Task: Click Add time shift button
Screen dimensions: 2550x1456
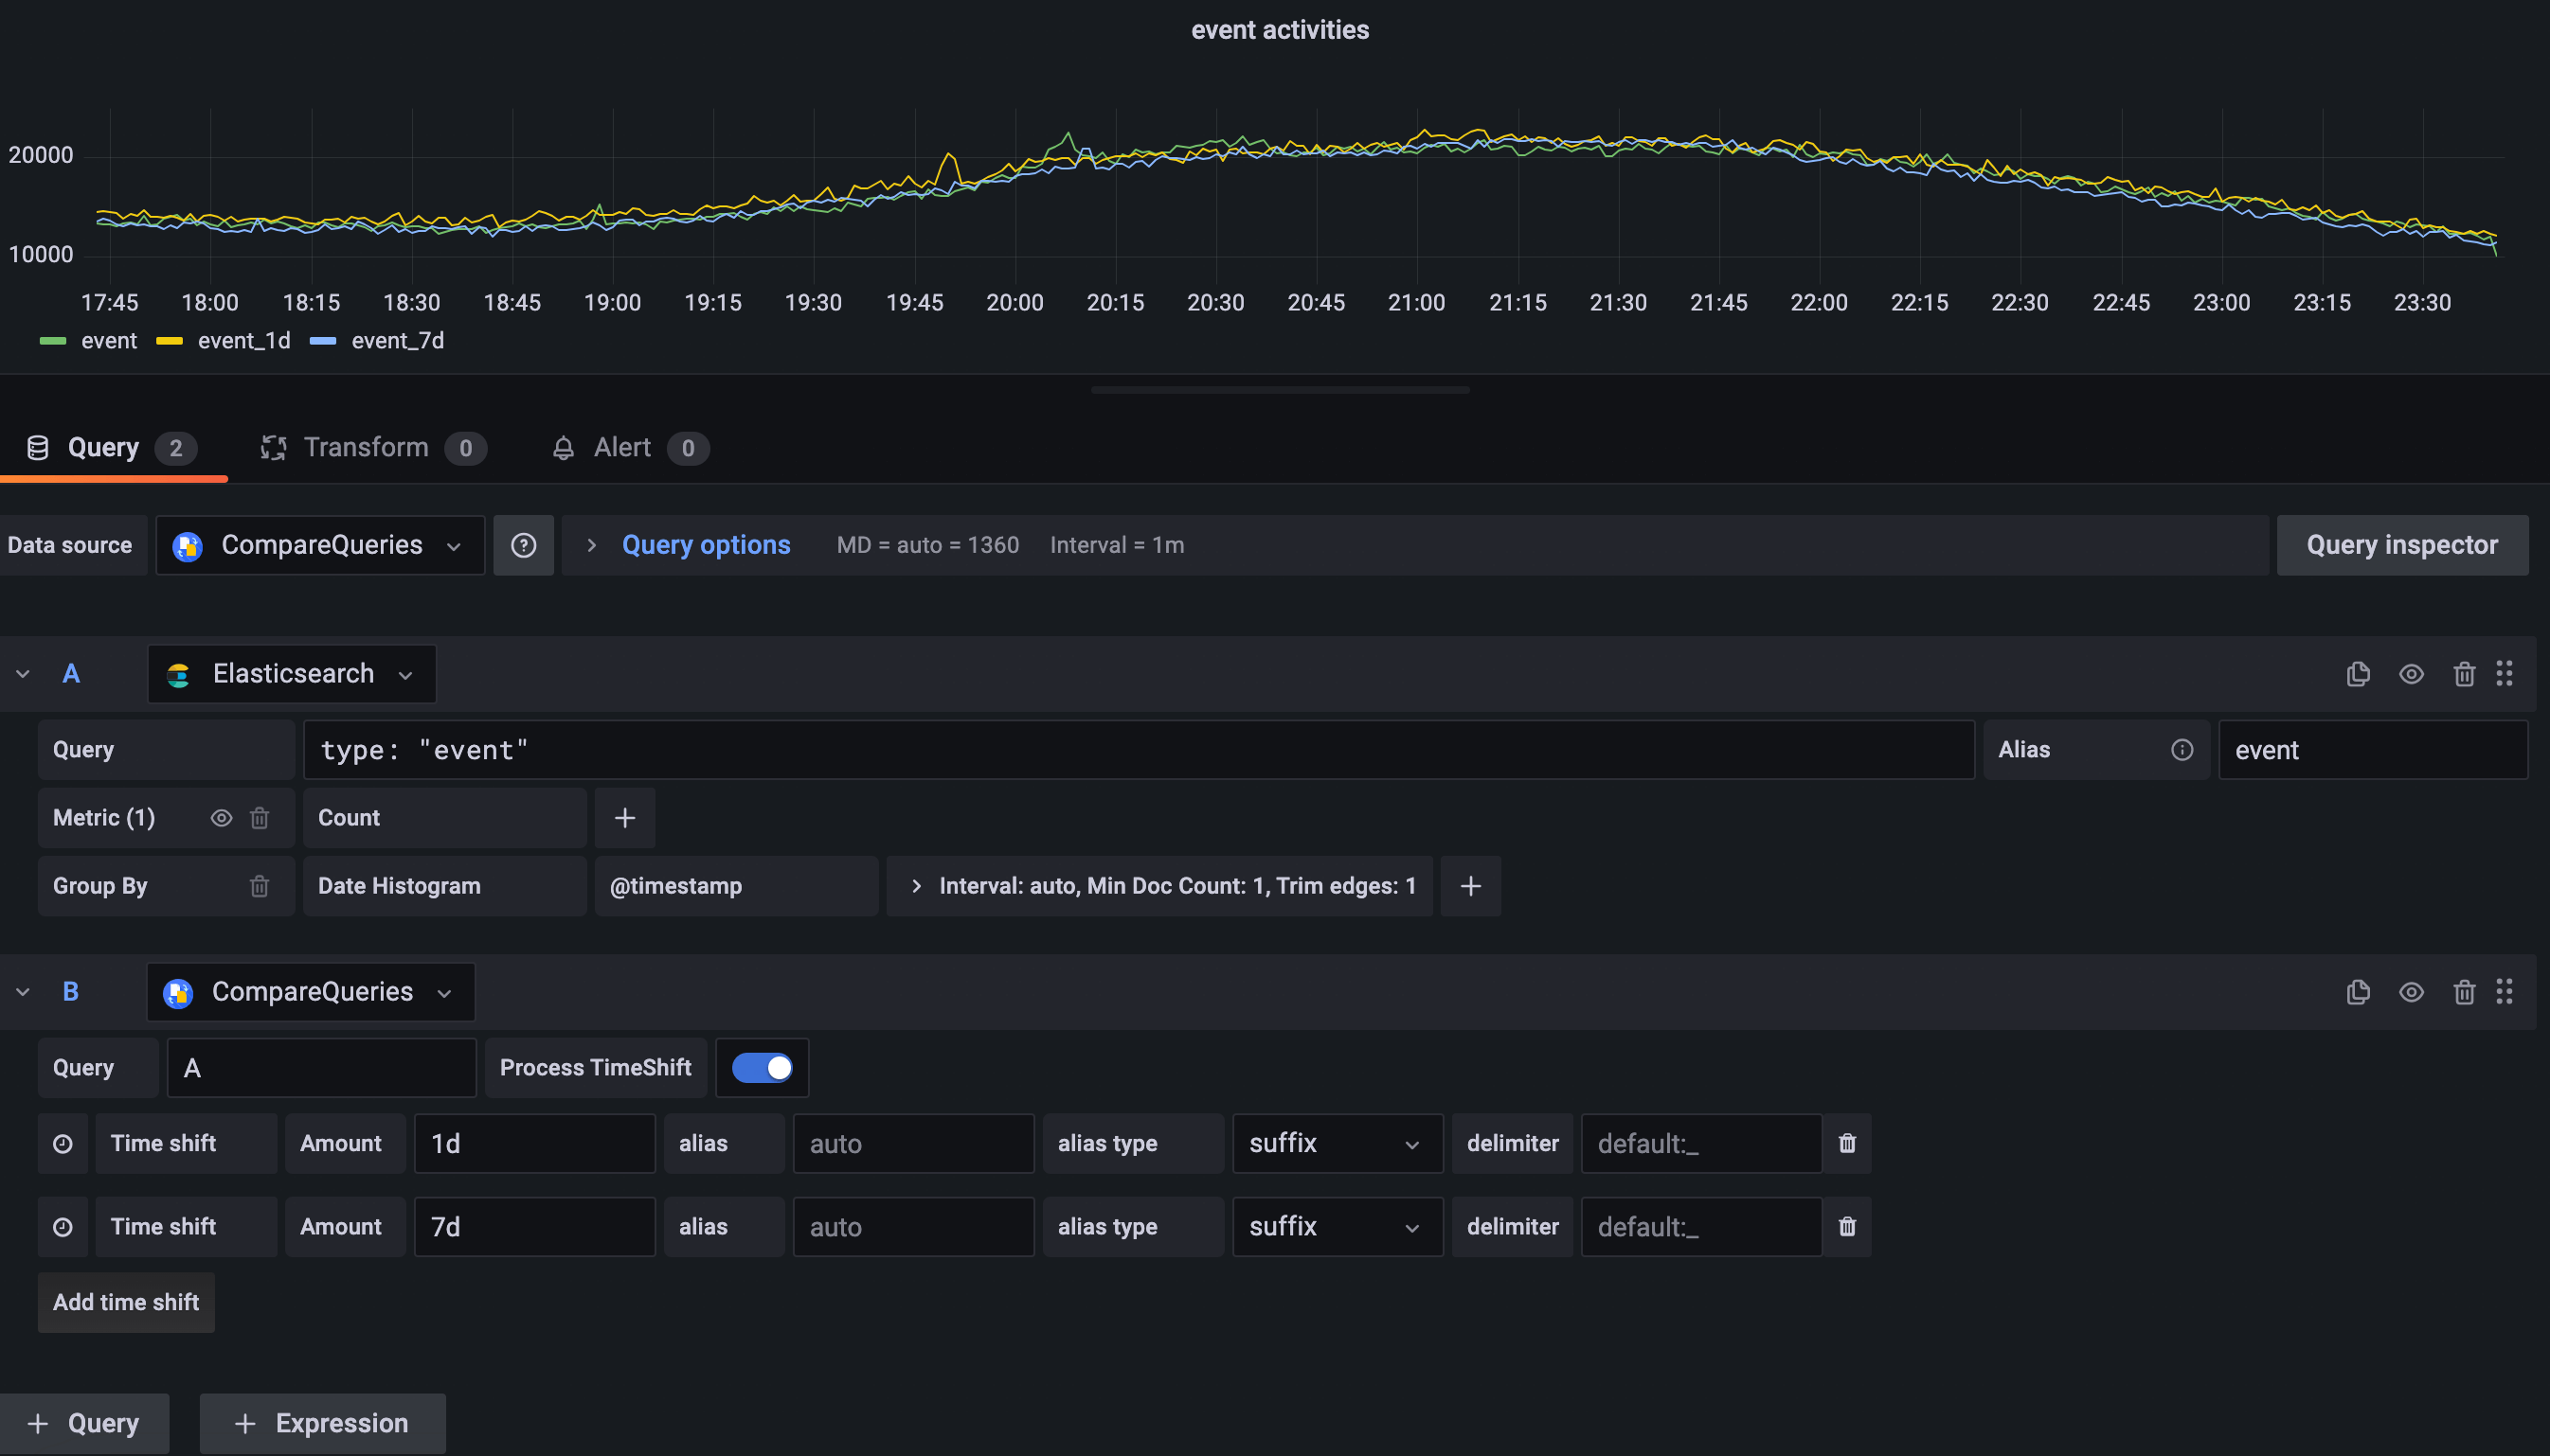Action: coord(126,1302)
